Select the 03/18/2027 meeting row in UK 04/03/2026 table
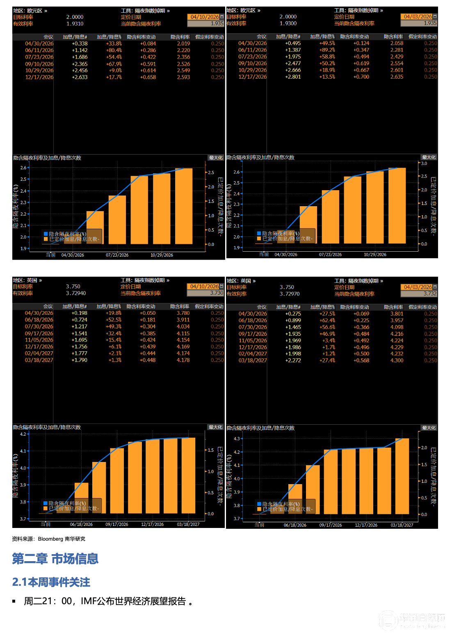 click(x=253, y=360)
